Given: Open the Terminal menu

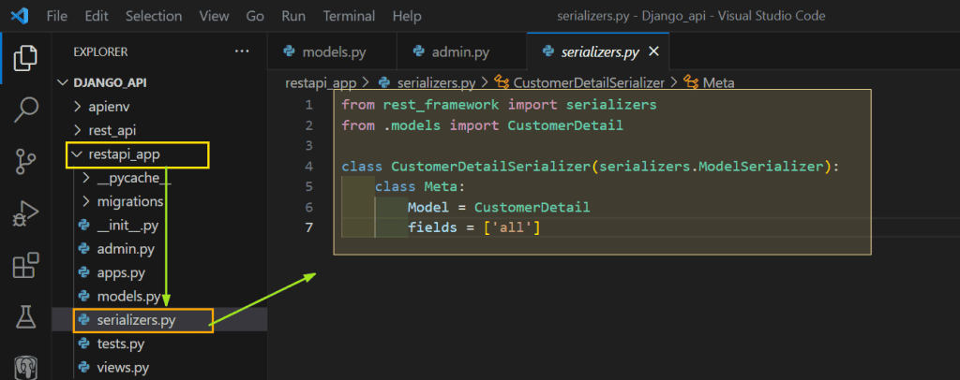Looking at the screenshot, I should pos(349,16).
